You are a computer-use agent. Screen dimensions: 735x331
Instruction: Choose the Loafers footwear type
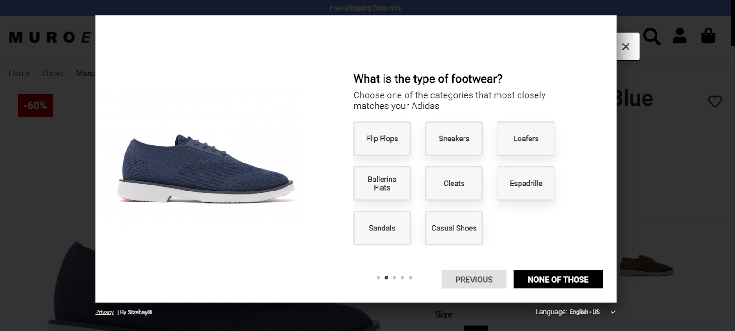[526, 138]
